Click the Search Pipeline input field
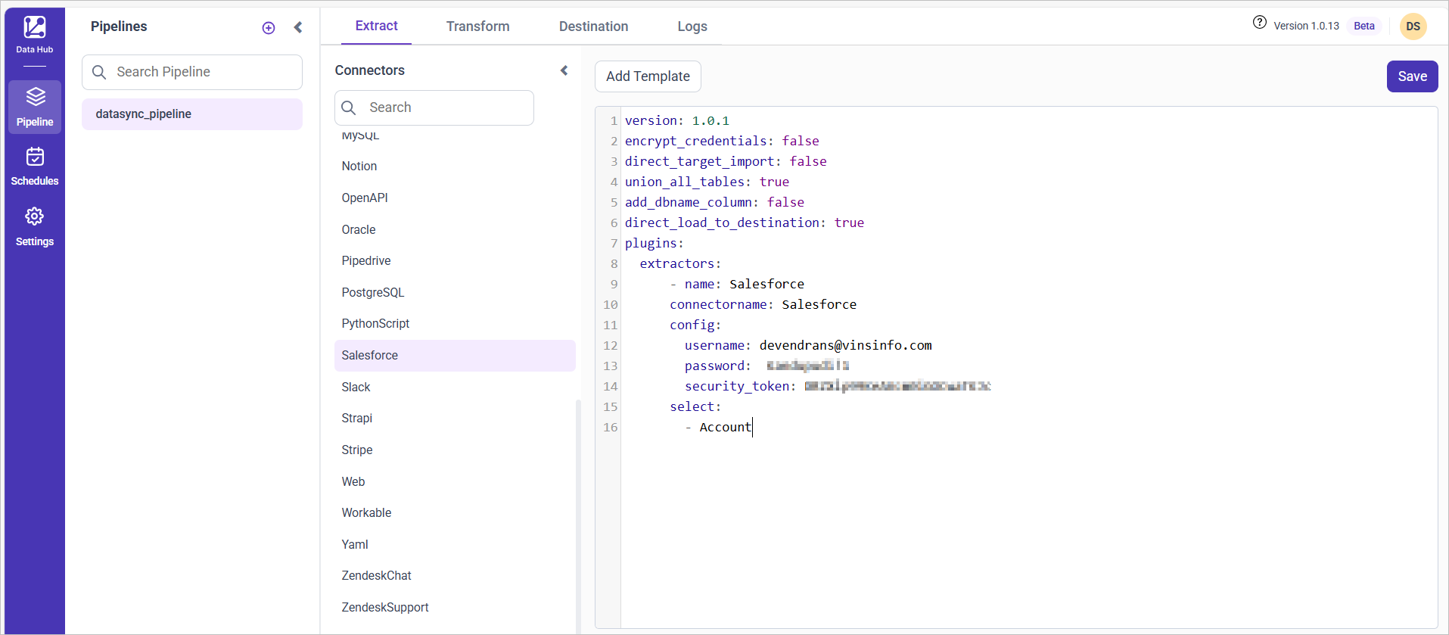Viewport: 1449px width, 635px height. click(192, 72)
